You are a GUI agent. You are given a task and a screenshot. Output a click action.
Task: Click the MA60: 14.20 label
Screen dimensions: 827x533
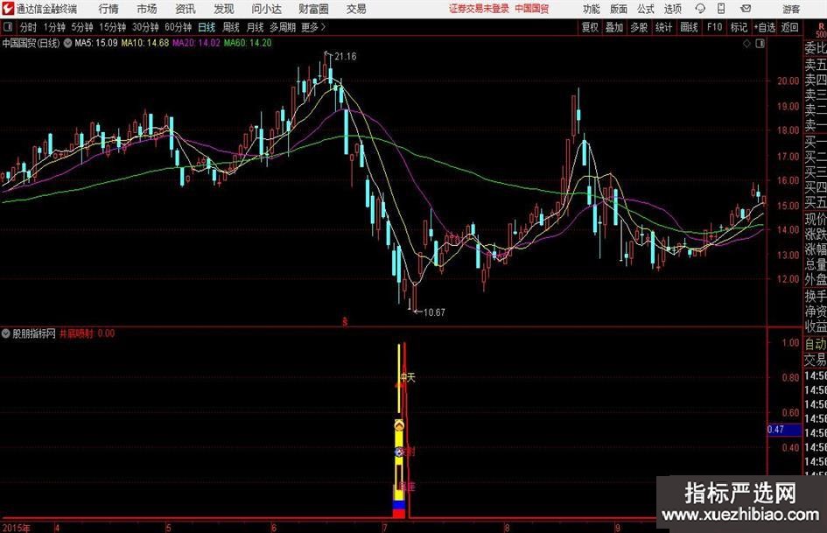pos(248,43)
